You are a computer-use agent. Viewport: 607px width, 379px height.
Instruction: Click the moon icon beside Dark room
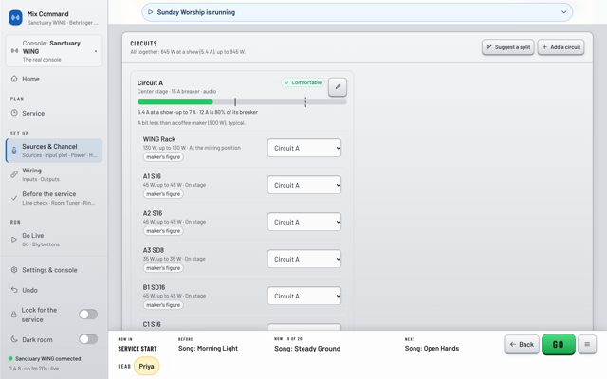pyautogui.click(x=14, y=339)
